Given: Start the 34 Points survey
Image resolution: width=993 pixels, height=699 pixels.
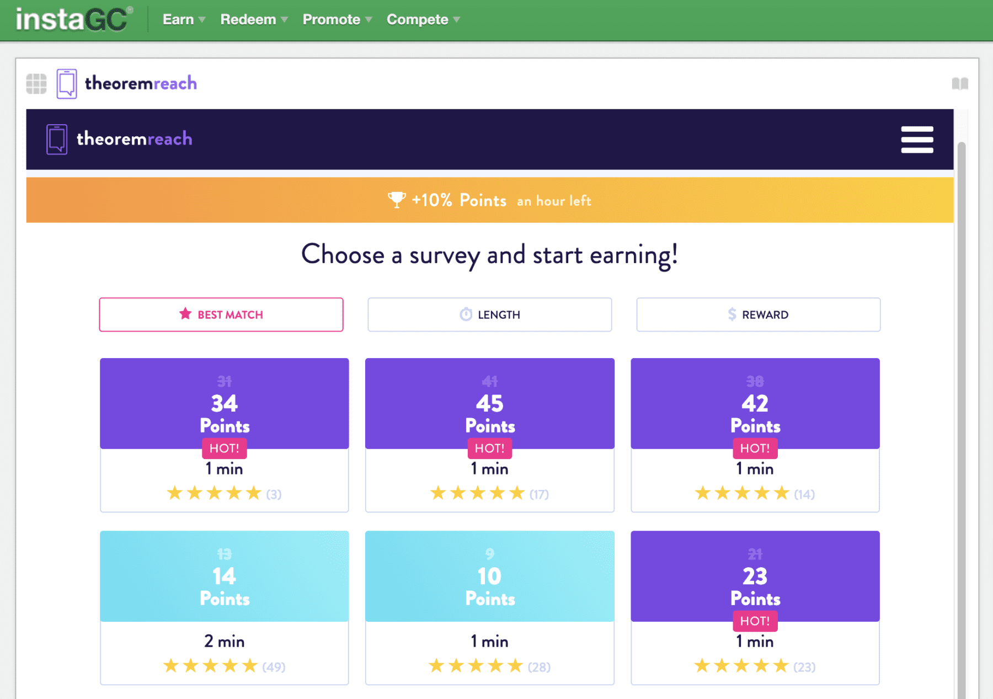Looking at the screenshot, I should pos(225,435).
